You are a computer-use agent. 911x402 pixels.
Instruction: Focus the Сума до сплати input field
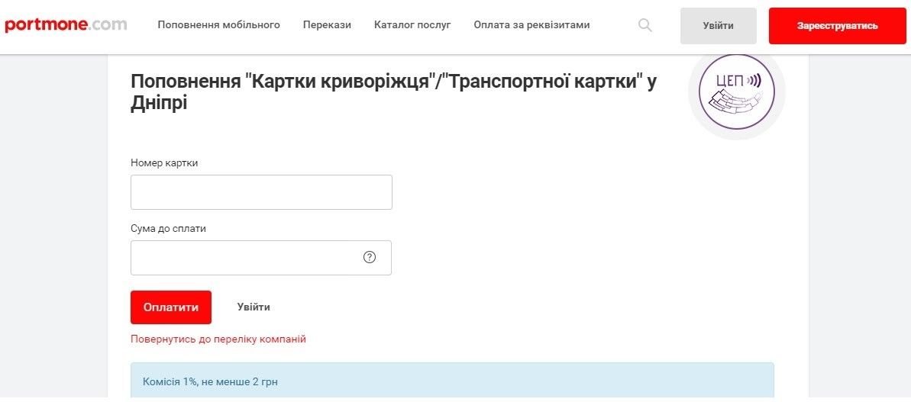tap(261, 258)
